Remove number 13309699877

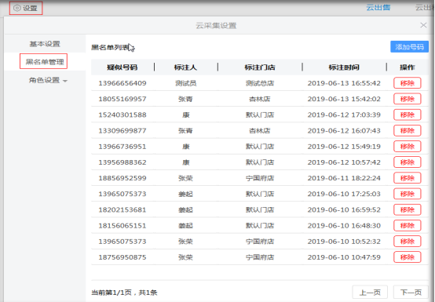click(407, 130)
